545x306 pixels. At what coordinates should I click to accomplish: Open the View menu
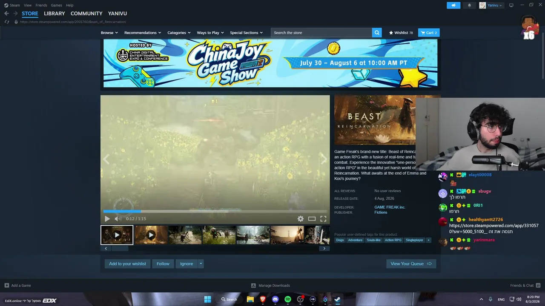coord(28,5)
